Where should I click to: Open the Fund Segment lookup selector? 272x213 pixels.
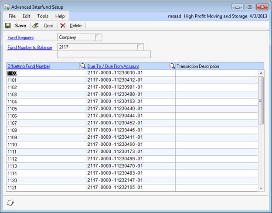tap(99, 38)
